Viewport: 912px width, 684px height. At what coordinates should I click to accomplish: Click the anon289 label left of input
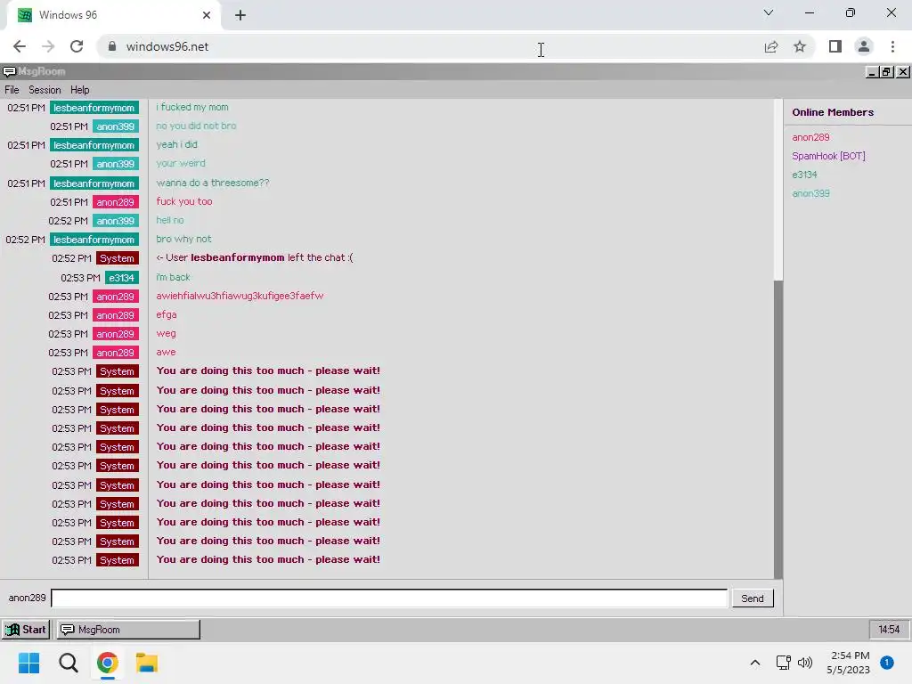point(27,598)
